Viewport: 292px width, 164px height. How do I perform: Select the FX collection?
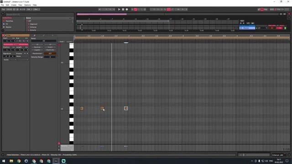pyautogui.click(x=7, y=24)
